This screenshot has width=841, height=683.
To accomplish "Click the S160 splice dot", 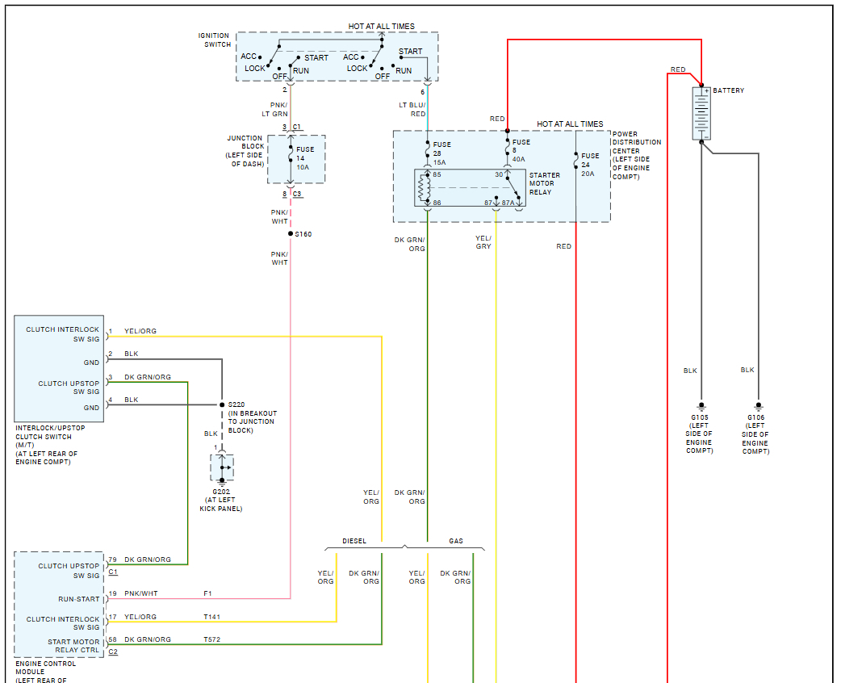I will coord(291,234).
